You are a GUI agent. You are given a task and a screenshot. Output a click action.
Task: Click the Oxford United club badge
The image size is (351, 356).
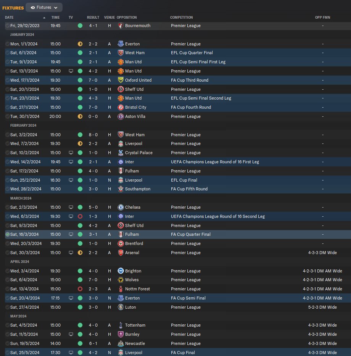[x=121, y=80]
